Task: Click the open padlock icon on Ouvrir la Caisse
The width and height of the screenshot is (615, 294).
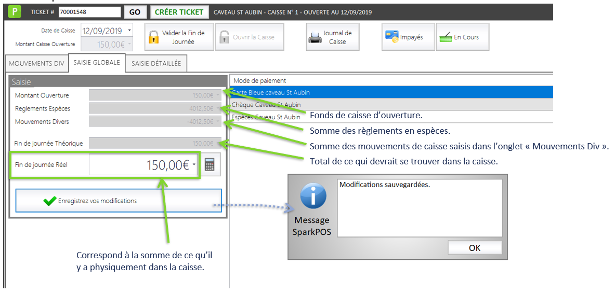Action: coord(224,37)
